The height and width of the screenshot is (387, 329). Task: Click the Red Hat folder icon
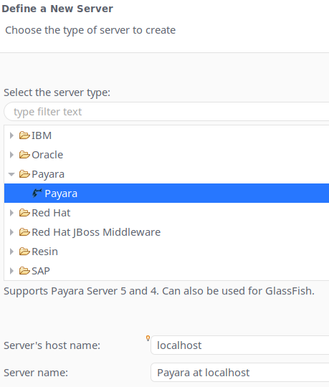pyautogui.click(x=24, y=213)
